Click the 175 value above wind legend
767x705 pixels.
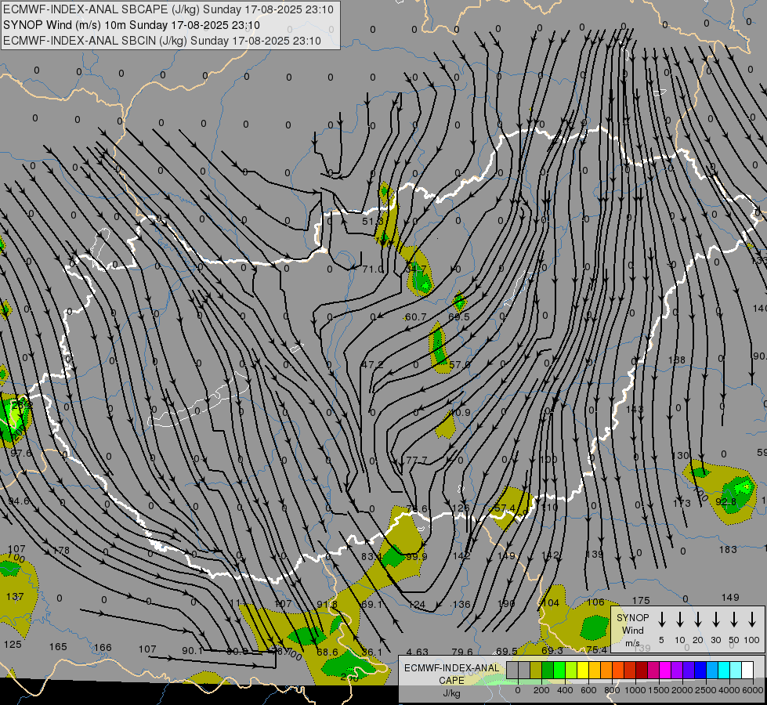click(x=641, y=600)
